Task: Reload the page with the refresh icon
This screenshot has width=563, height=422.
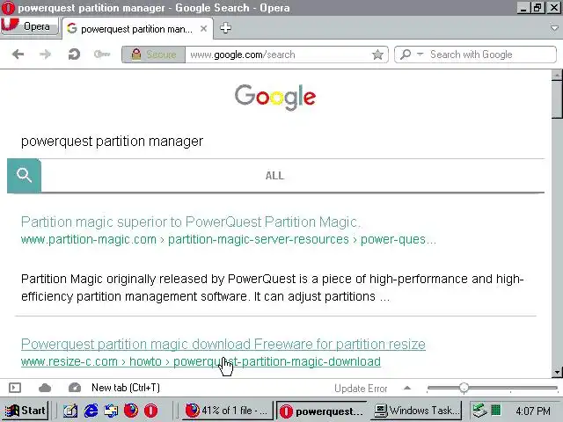Action: [74, 55]
